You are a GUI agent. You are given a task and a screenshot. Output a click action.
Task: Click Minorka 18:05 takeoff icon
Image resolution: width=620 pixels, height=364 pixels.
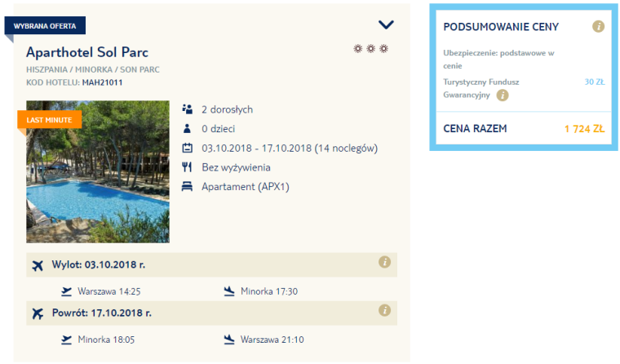(66, 340)
